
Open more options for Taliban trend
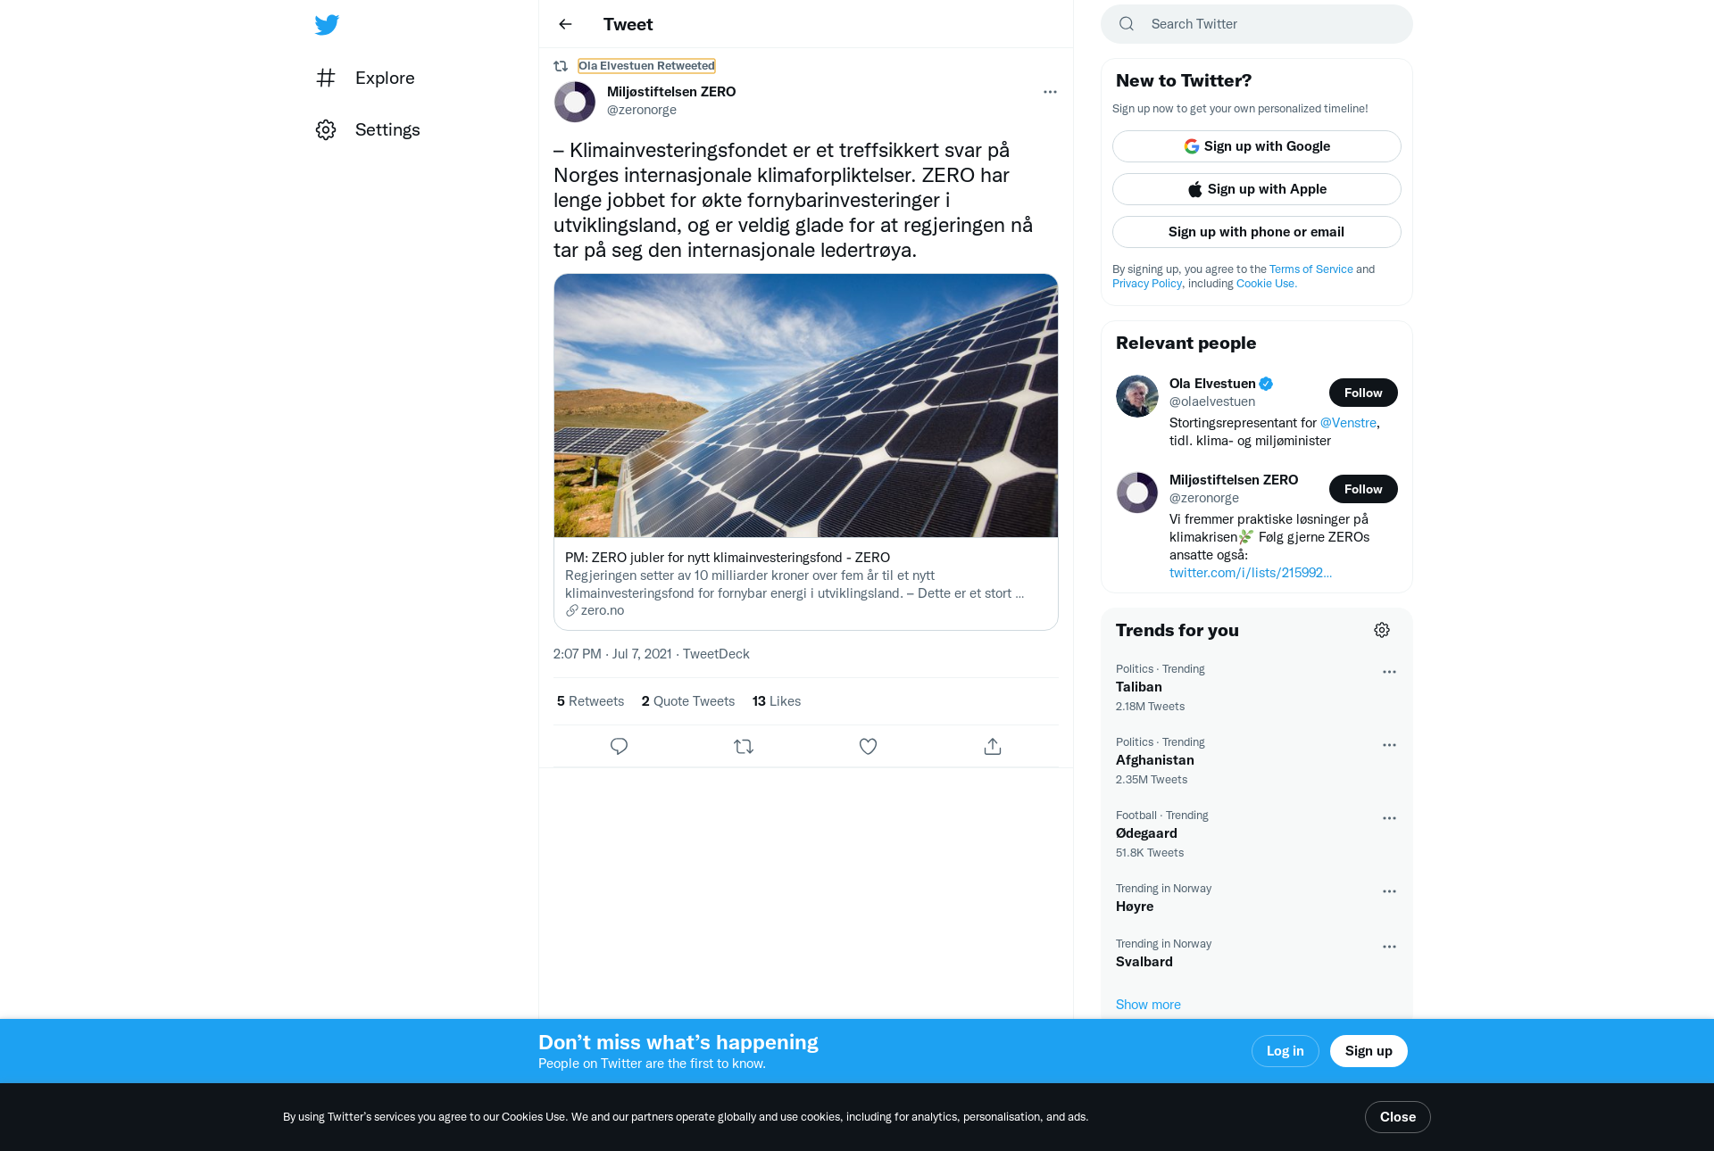click(1389, 672)
